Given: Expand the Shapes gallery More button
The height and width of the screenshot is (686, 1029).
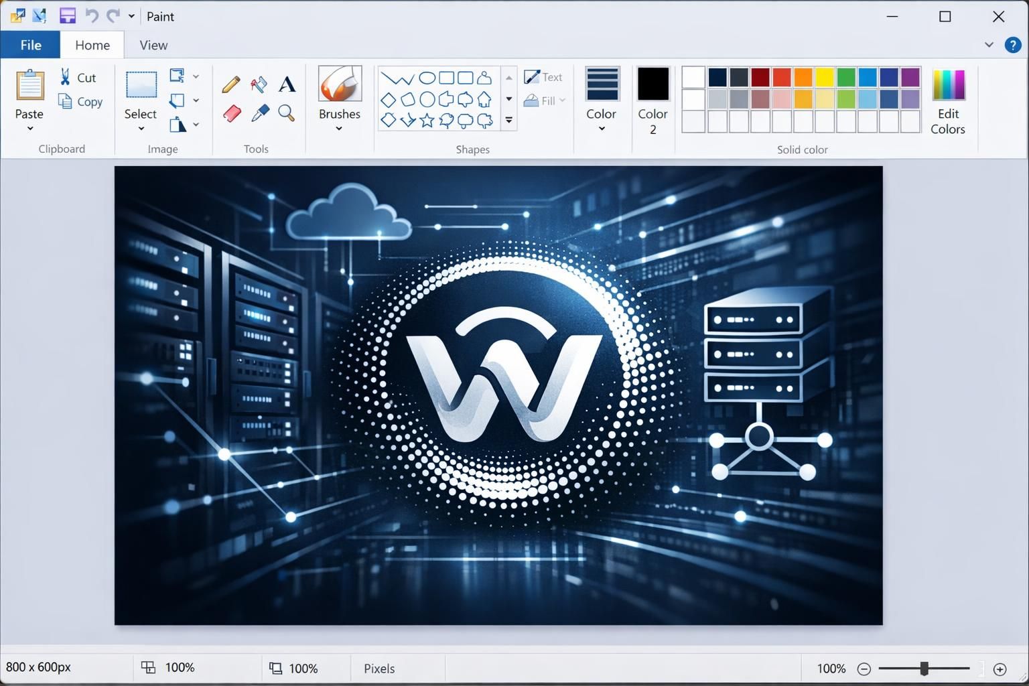Looking at the screenshot, I should (509, 121).
